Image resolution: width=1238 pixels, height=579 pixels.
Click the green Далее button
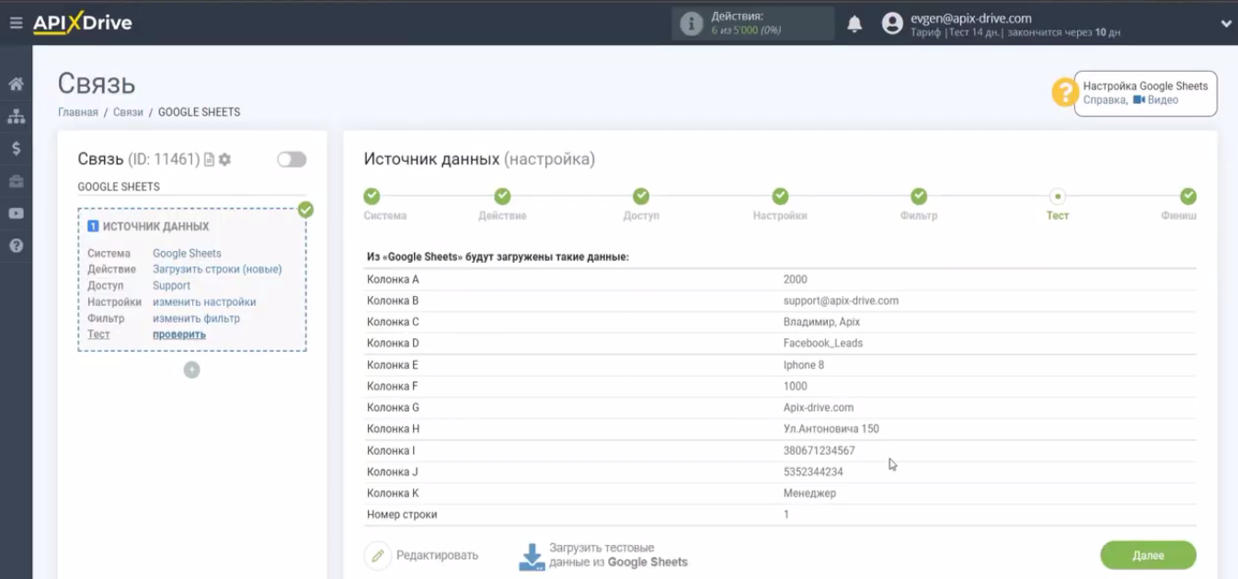click(1148, 555)
